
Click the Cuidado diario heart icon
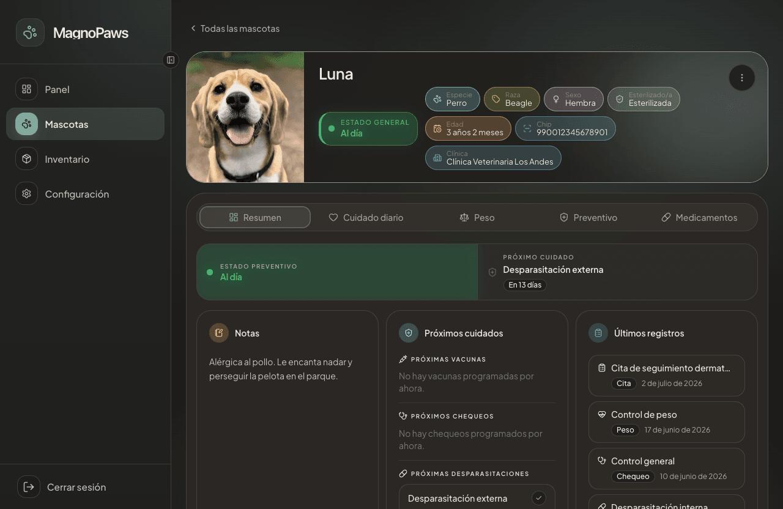coord(333,217)
